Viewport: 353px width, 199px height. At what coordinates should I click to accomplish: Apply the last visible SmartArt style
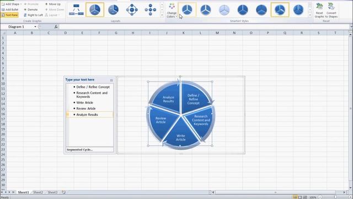[x=298, y=10]
